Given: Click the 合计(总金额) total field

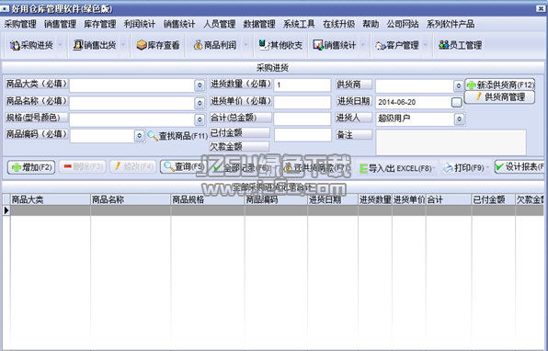Looking at the screenshot, I should point(303,119).
